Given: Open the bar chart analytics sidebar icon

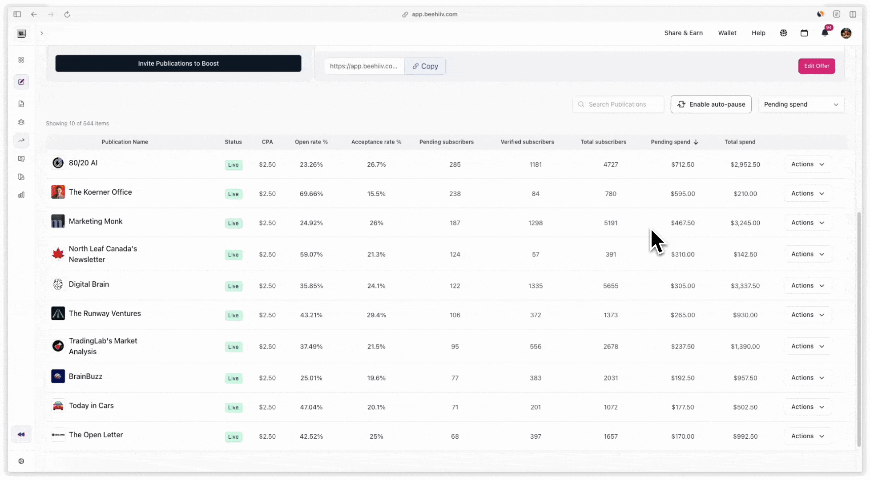Looking at the screenshot, I should coord(21,195).
